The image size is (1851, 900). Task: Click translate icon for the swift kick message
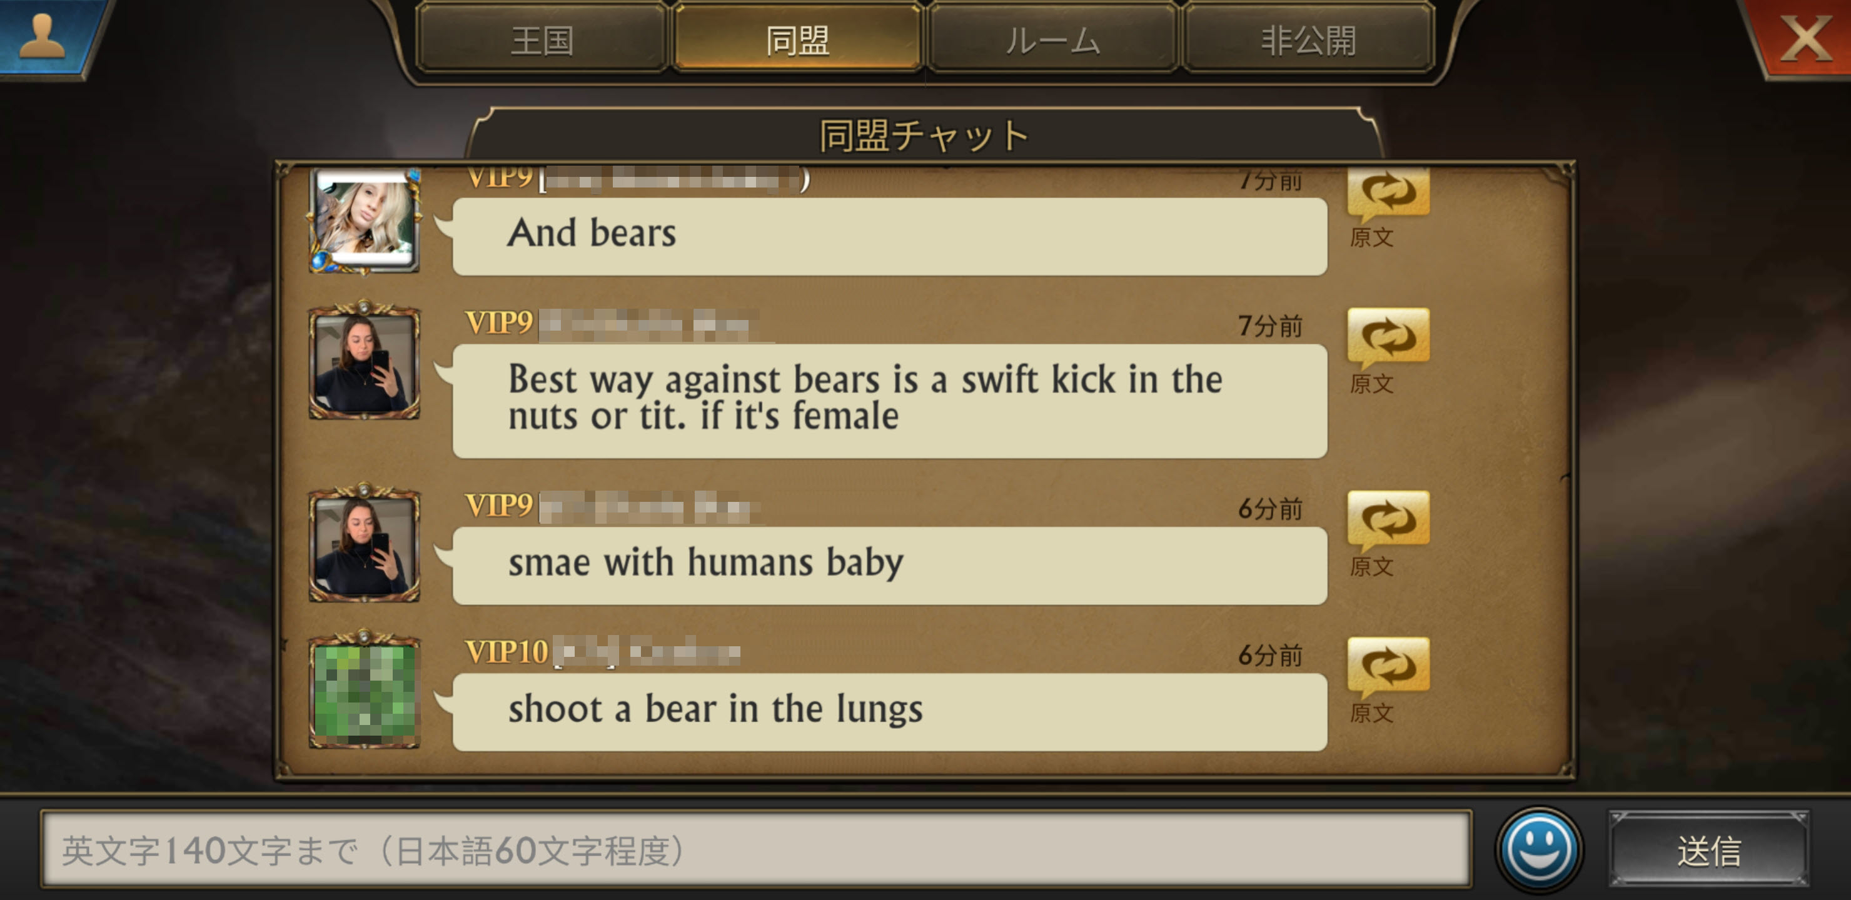(1388, 336)
